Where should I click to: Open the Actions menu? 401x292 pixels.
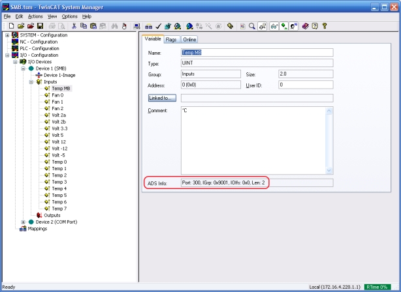(x=35, y=16)
